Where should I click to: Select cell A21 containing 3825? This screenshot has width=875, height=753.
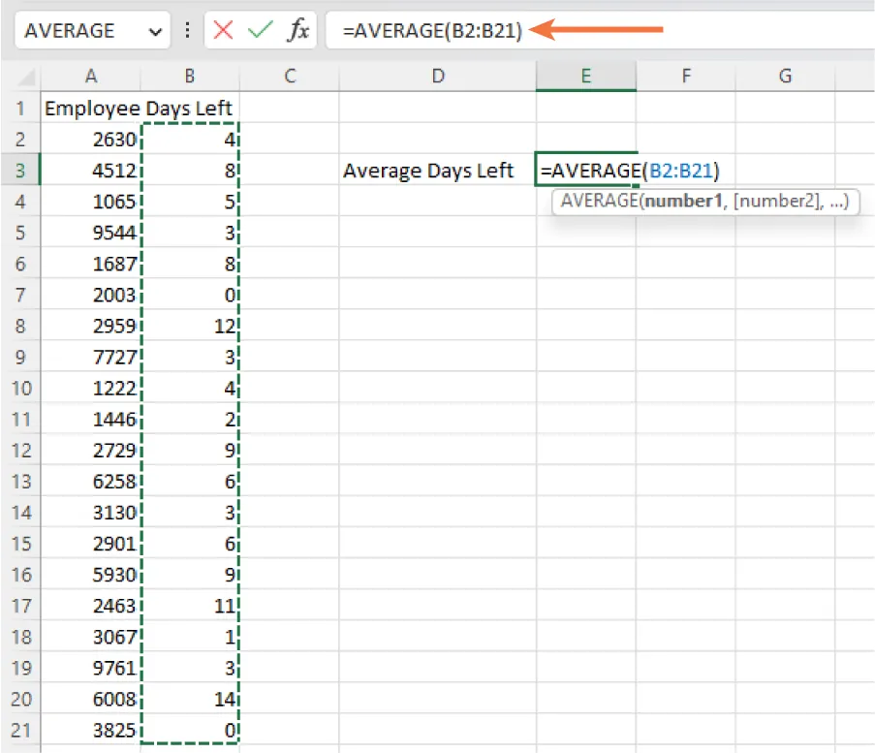91,730
